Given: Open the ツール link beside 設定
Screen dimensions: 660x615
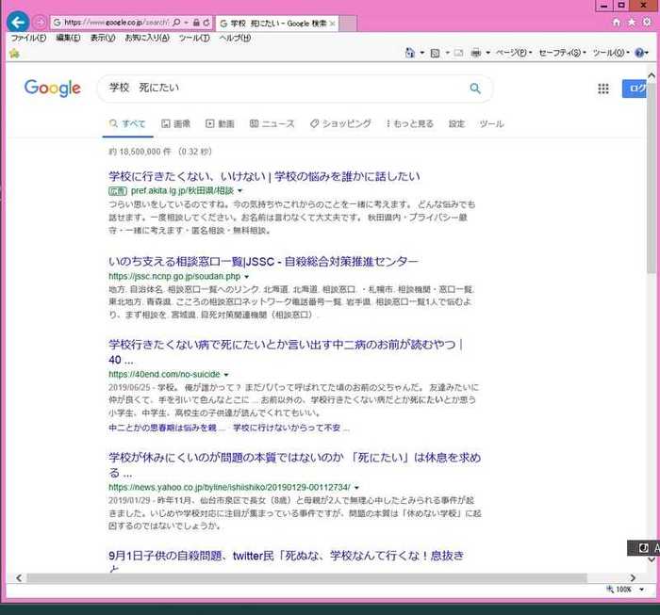Looking at the screenshot, I should coord(491,123).
